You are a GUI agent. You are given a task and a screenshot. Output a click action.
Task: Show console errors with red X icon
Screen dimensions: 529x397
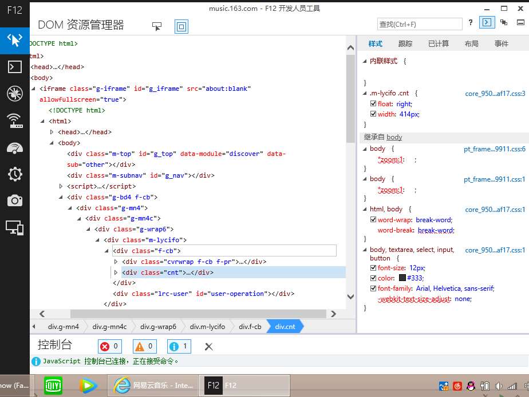(x=110, y=346)
